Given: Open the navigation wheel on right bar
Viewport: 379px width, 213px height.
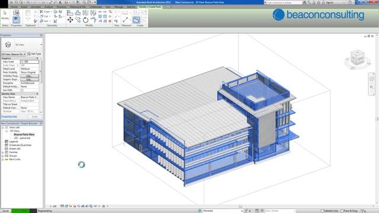Looking at the screenshot, I should coord(372,79).
